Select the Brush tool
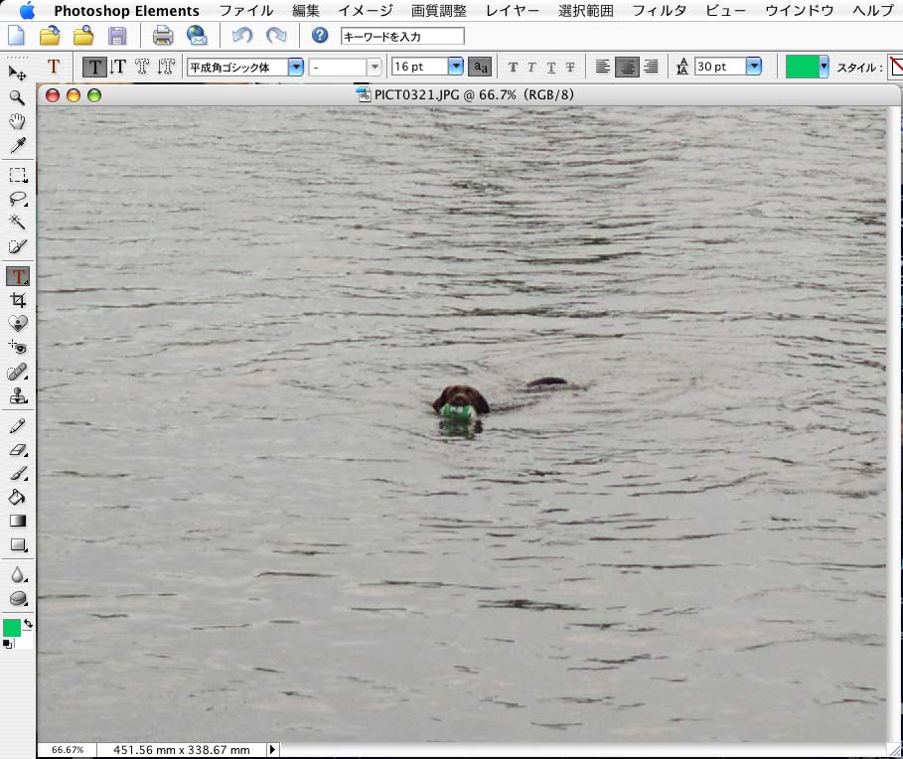The width and height of the screenshot is (903, 759). coord(17,473)
